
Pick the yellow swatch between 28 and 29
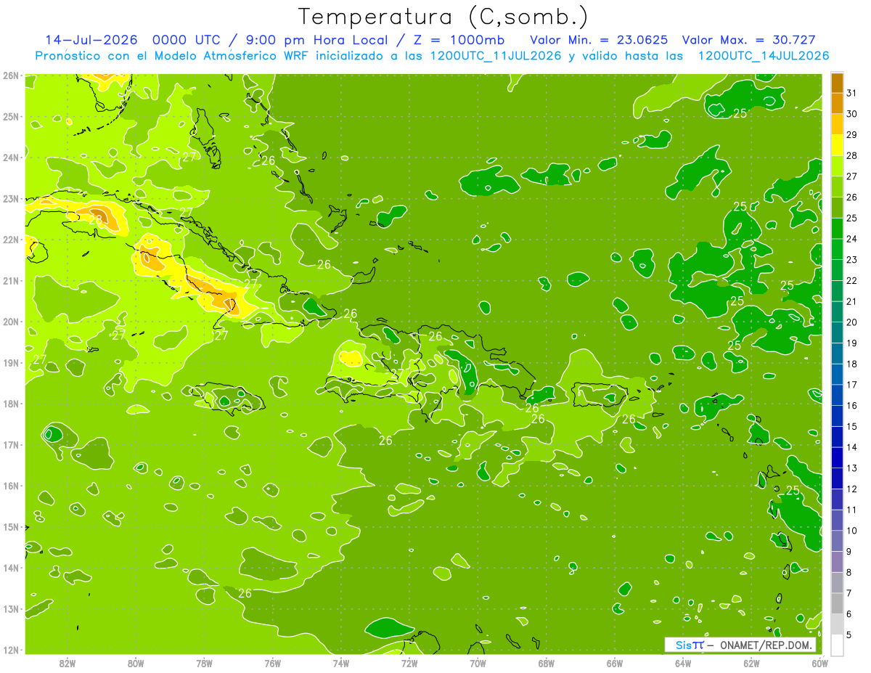(x=837, y=145)
